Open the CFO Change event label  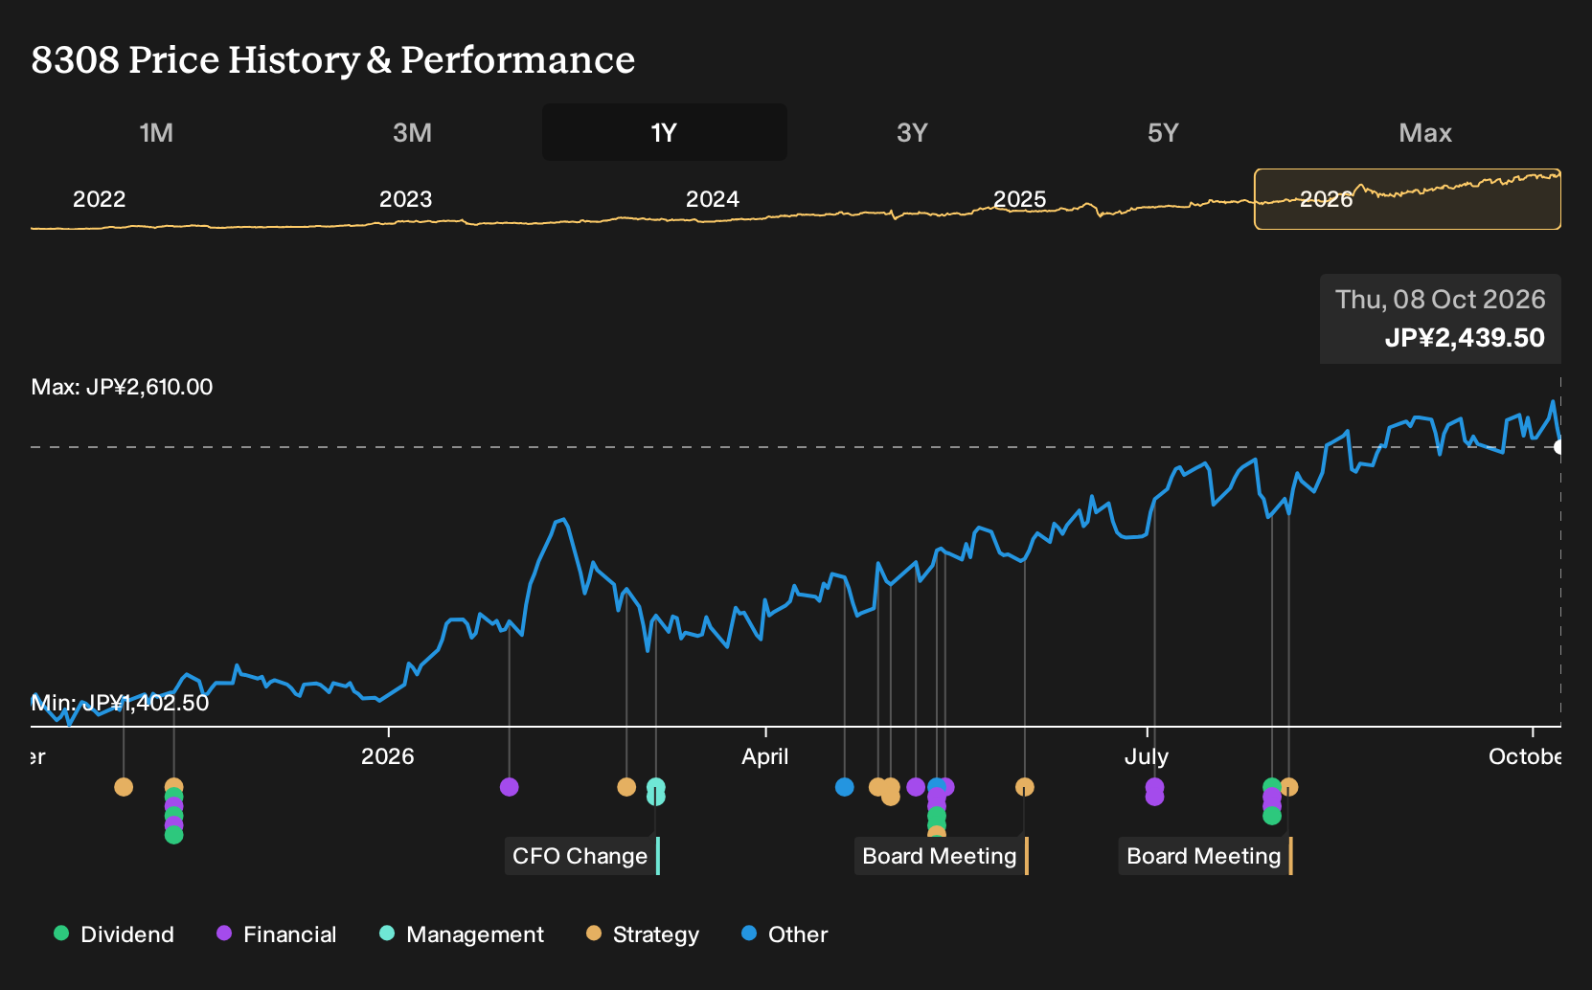tap(582, 856)
